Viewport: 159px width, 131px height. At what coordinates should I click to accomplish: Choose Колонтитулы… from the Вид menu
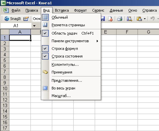point(71,65)
